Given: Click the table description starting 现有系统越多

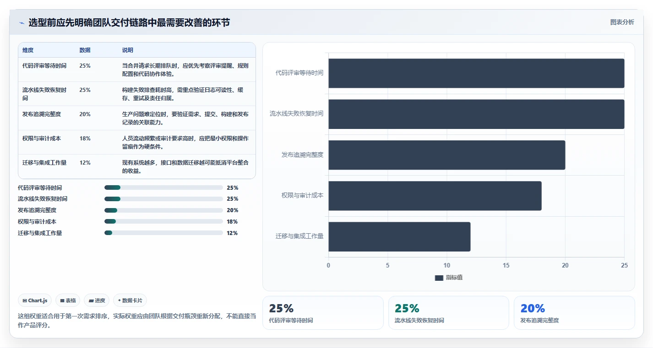Looking at the screenshot, I should 185,166.
